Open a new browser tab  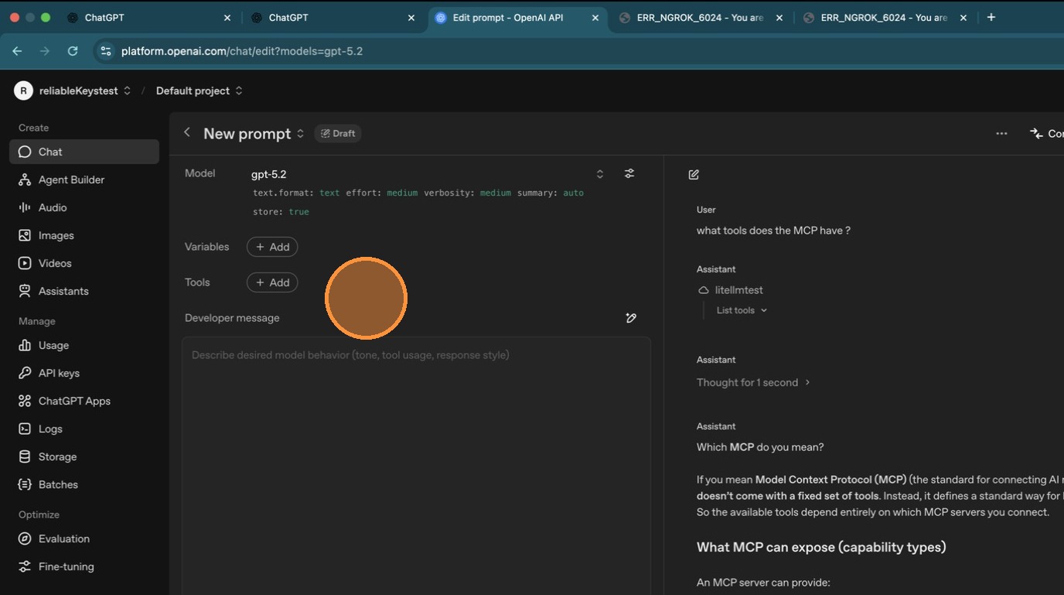point(991,17)
